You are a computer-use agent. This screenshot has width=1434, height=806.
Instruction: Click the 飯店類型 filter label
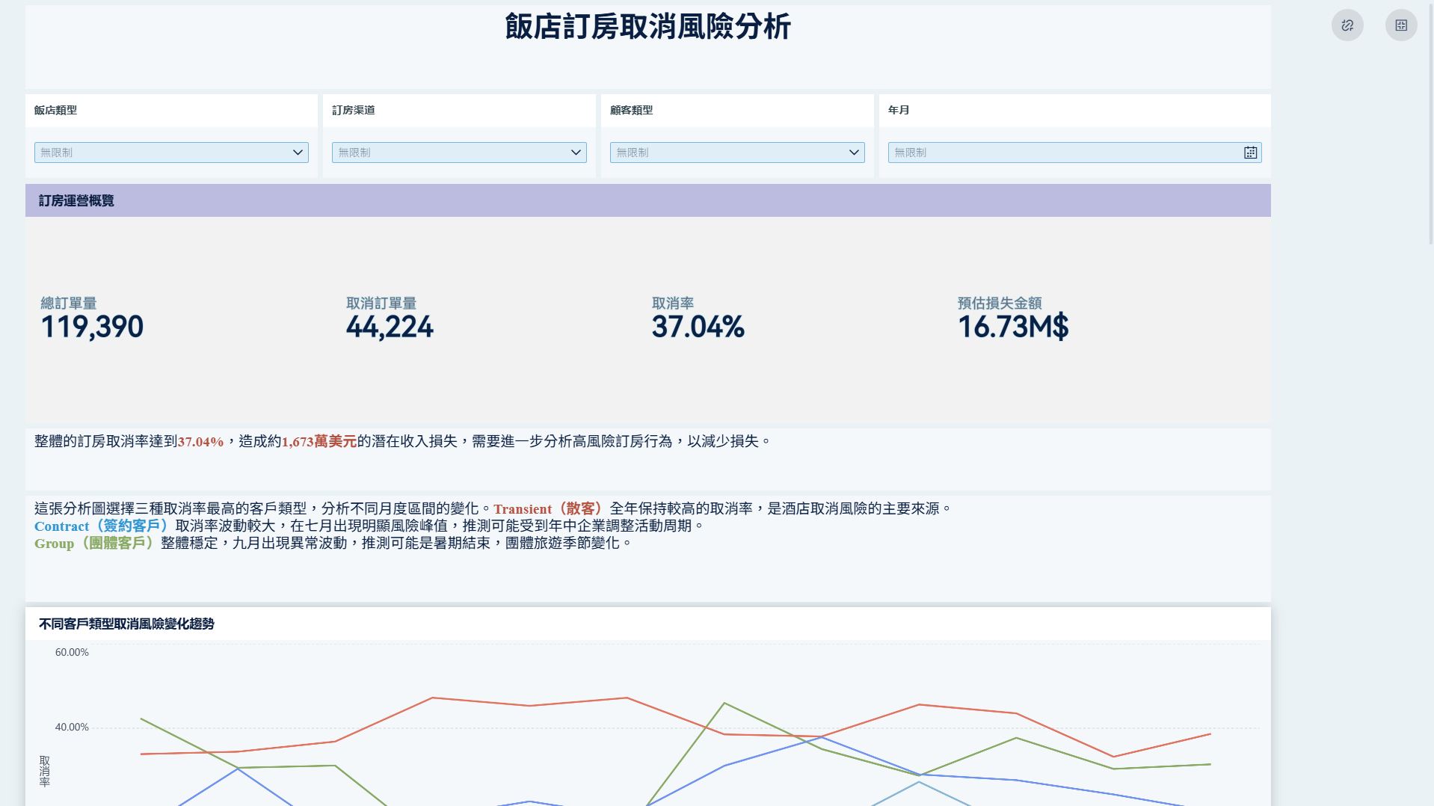pyautogui.click(x=55, y=111)
